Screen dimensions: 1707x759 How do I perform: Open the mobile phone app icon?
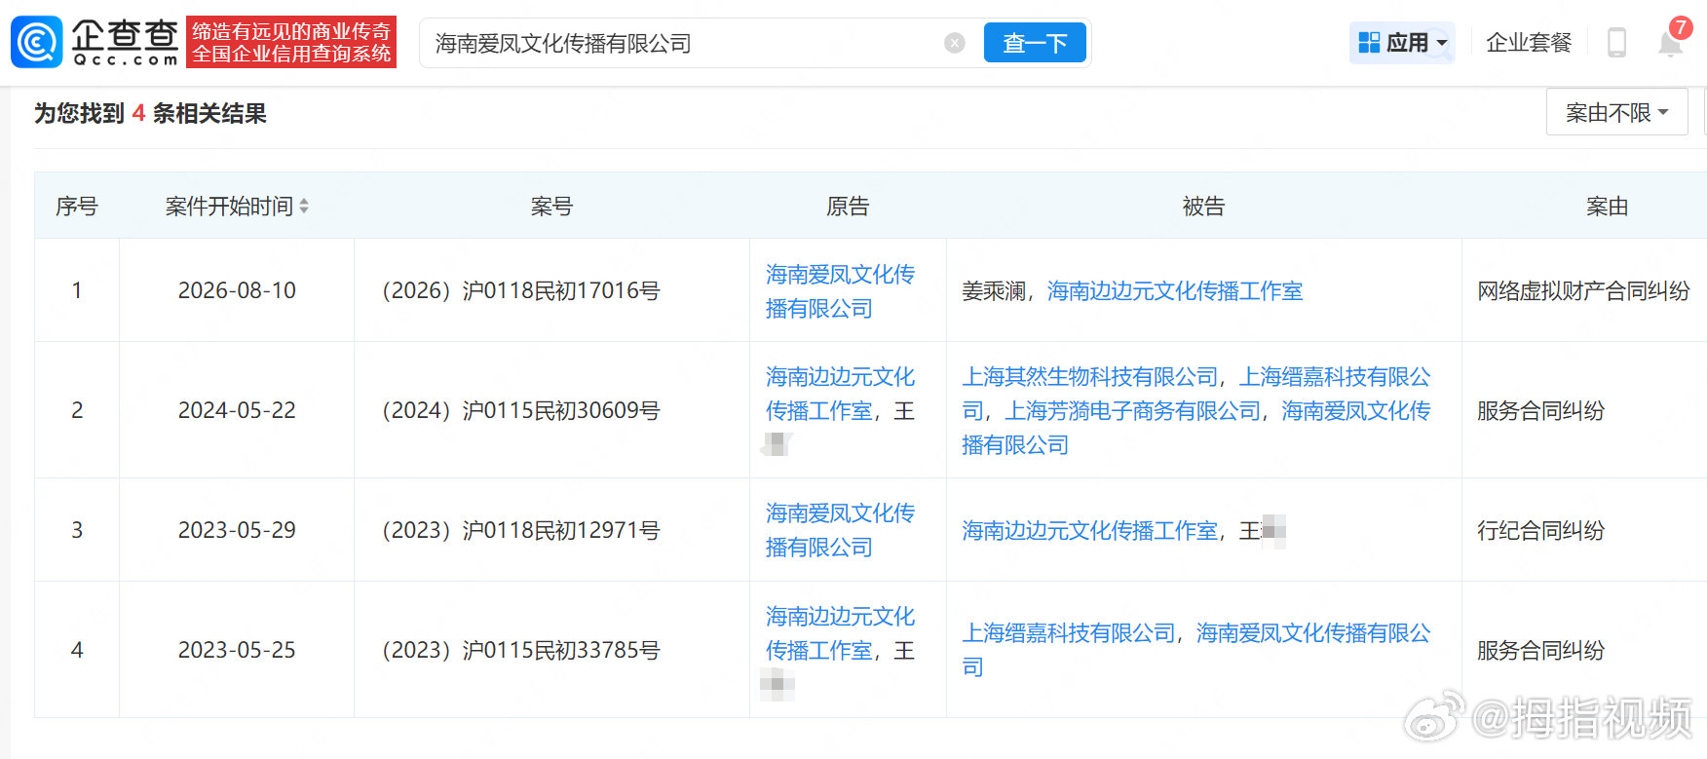coord(1616,43)
